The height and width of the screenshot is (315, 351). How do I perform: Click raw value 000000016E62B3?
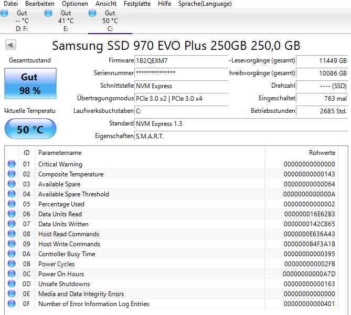[310, 214]
